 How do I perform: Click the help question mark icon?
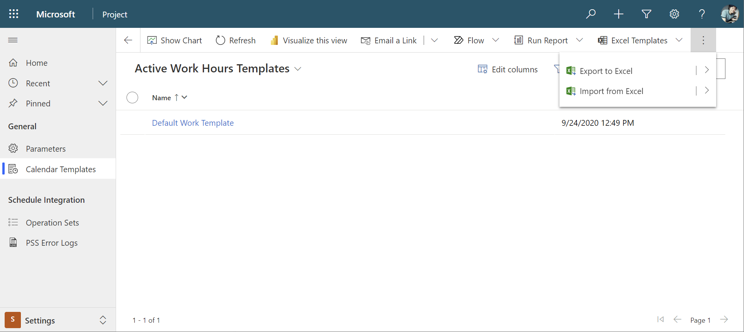tap(702, 14)
